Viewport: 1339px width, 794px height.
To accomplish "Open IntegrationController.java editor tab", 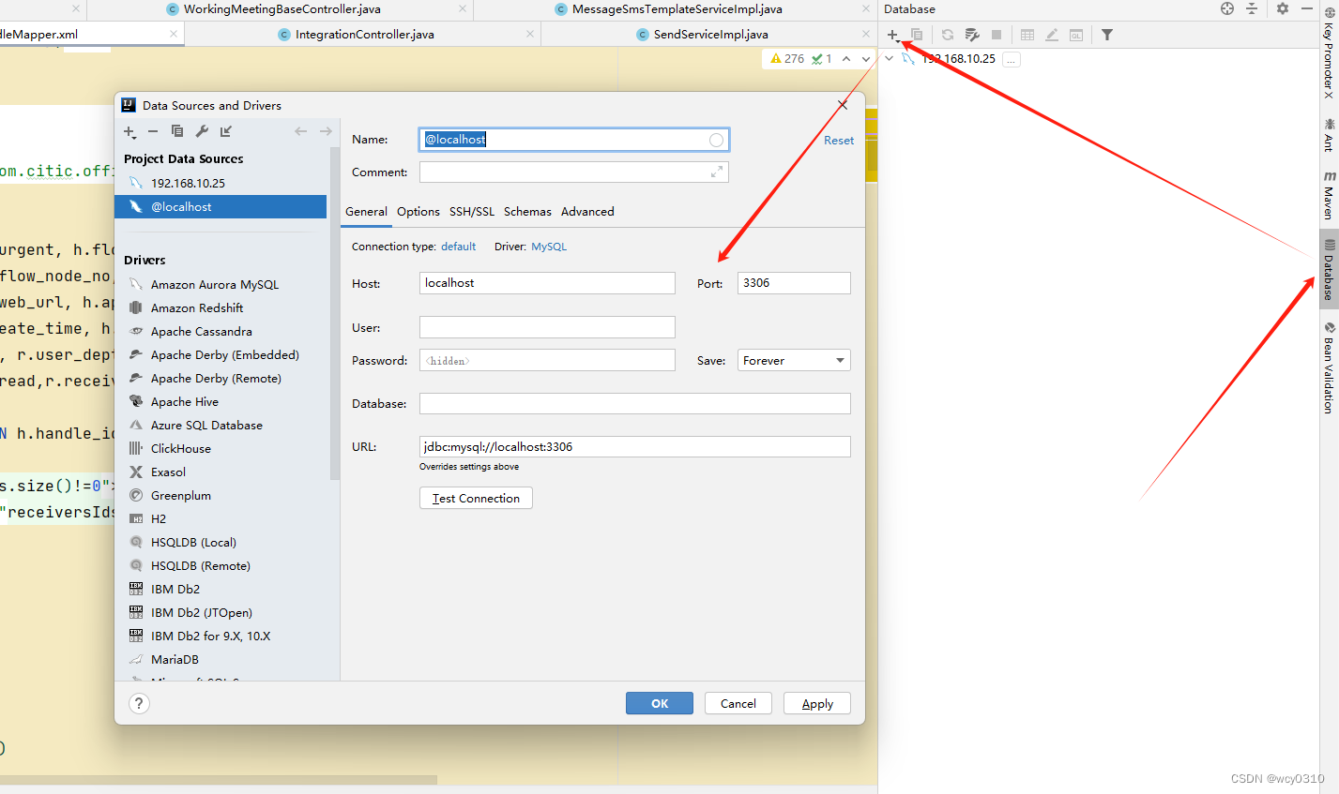I will coord(364,35).
